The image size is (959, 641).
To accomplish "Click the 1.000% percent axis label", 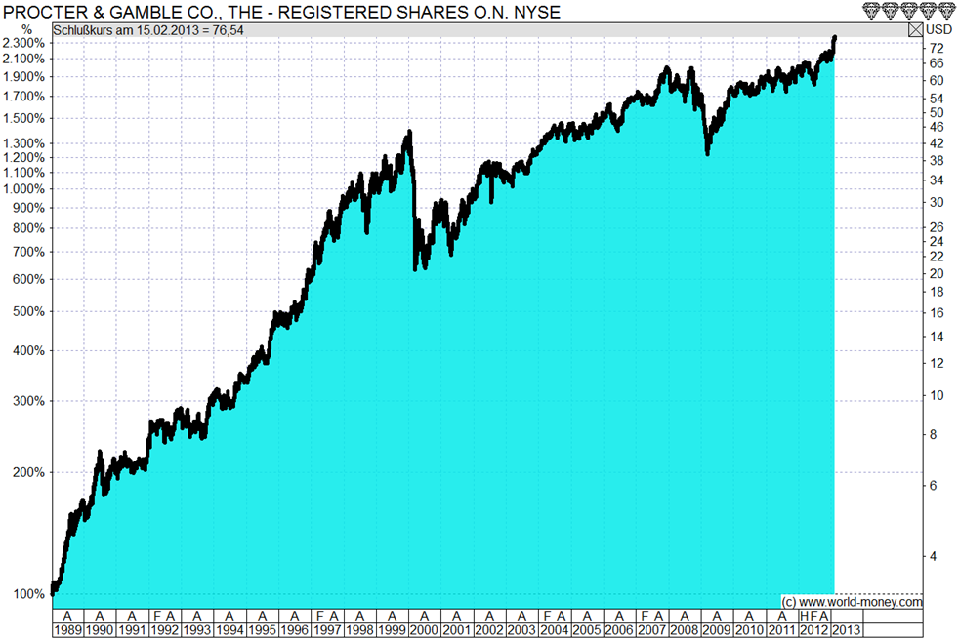I will 23,189.
